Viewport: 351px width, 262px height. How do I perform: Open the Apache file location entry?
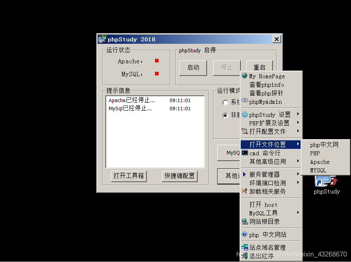point(325,162)
